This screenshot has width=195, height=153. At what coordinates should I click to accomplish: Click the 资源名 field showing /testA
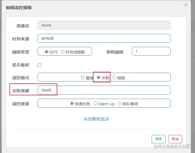click(x=104, y=25)
